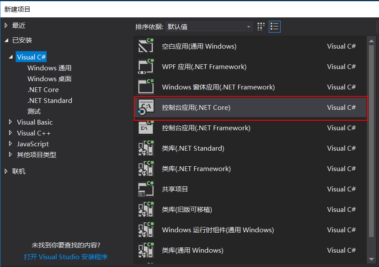Select 类库(通用 Windows) text
This screenshot has width=379, height=267.
[193, 251]
